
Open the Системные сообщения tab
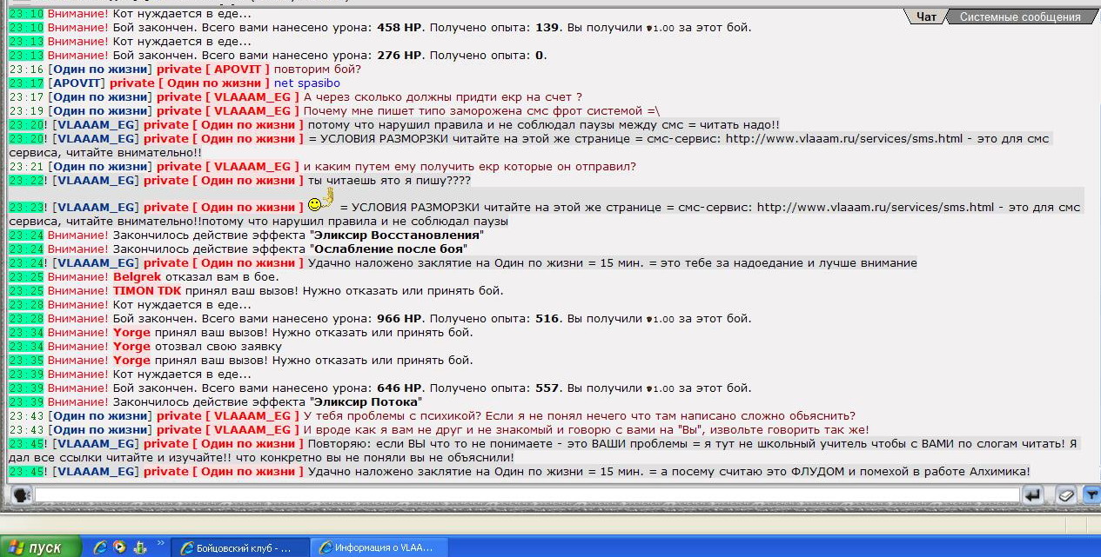(x=1020, y=17)
